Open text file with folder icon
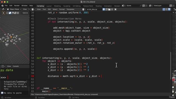Image resolution: width=176 pixels, height=99 pixels. (x=109, y=9)
